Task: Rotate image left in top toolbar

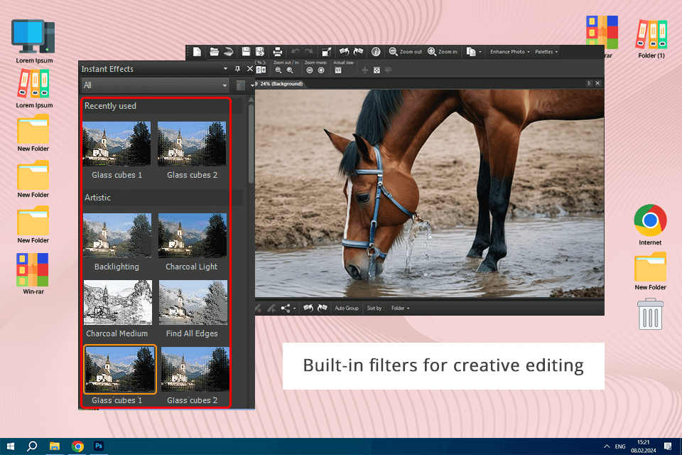Action: pos(345,51)
